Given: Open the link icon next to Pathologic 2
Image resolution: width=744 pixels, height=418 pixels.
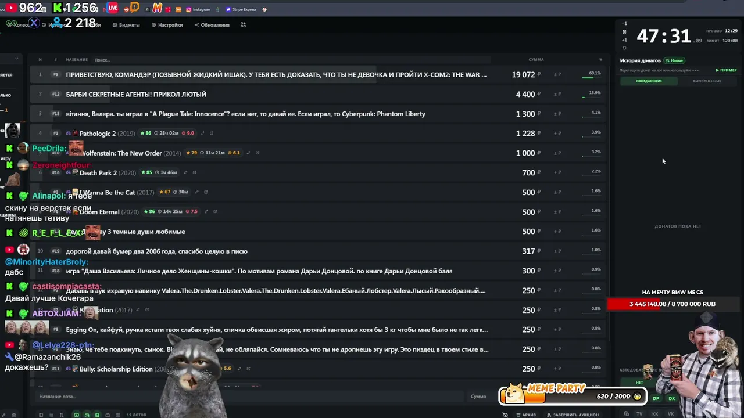Looking at the screenshot, I should pyautogui.click(x=212, y=134).
